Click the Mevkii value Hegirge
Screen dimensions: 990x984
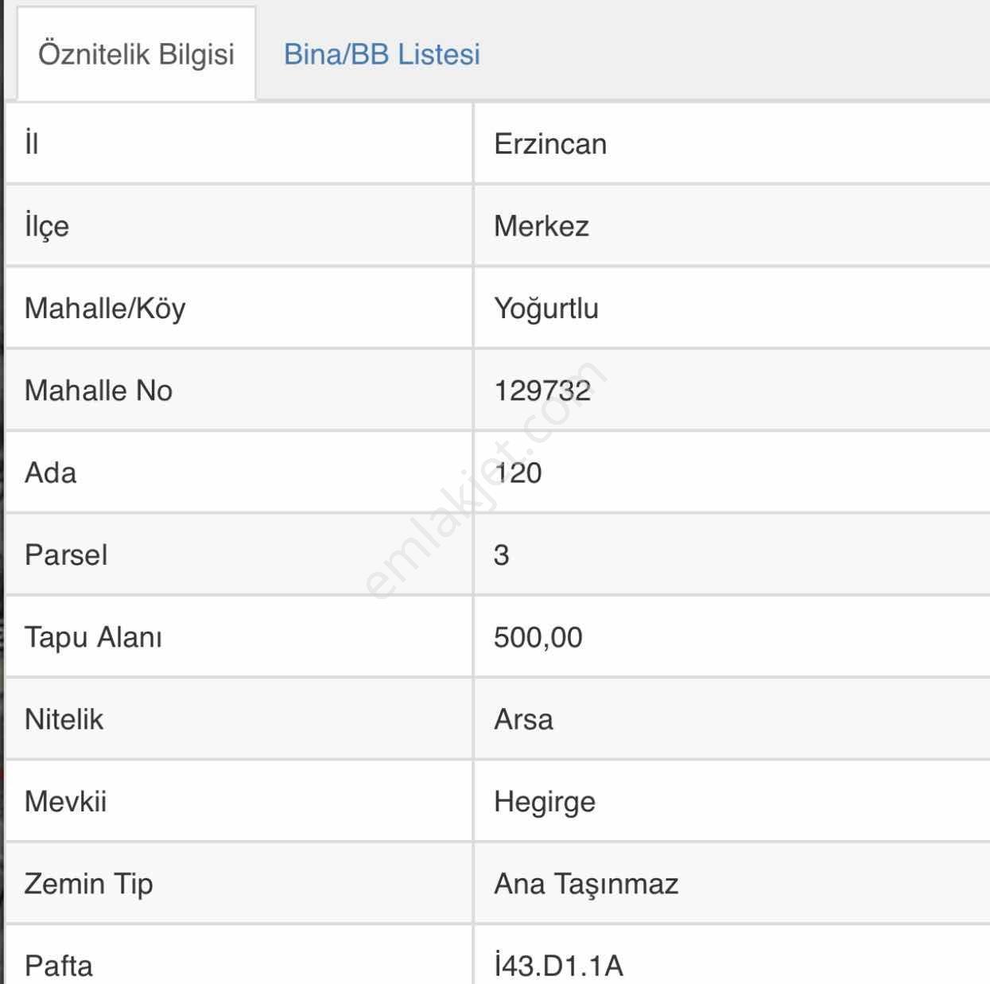coord(545,802)
